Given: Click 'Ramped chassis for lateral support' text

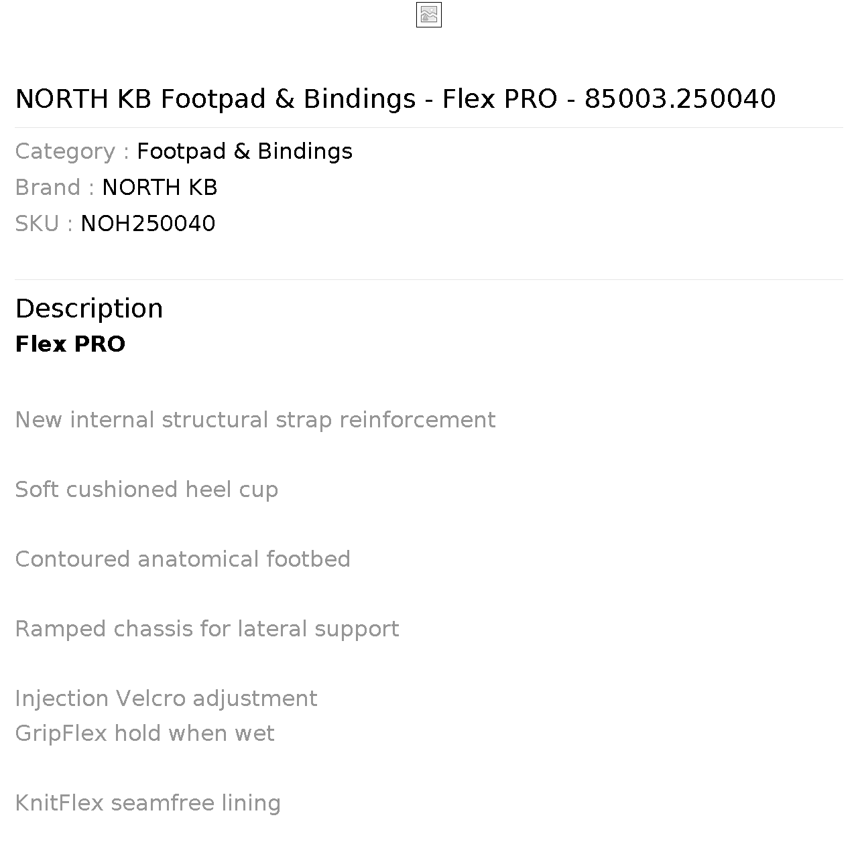Looking at the screenshot, I should tap(207, 629).
